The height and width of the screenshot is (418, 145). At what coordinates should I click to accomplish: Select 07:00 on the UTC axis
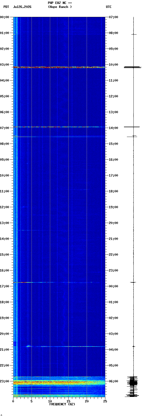113,17
